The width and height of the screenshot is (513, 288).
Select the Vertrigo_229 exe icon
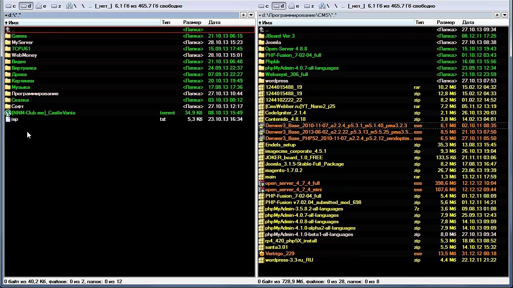coord(262,254)
